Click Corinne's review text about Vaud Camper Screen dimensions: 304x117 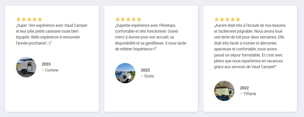tap(52, 34)
